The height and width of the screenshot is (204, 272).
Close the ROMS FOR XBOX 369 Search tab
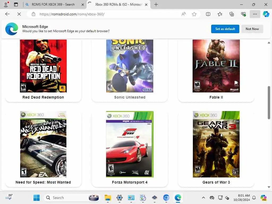[83, 5]
